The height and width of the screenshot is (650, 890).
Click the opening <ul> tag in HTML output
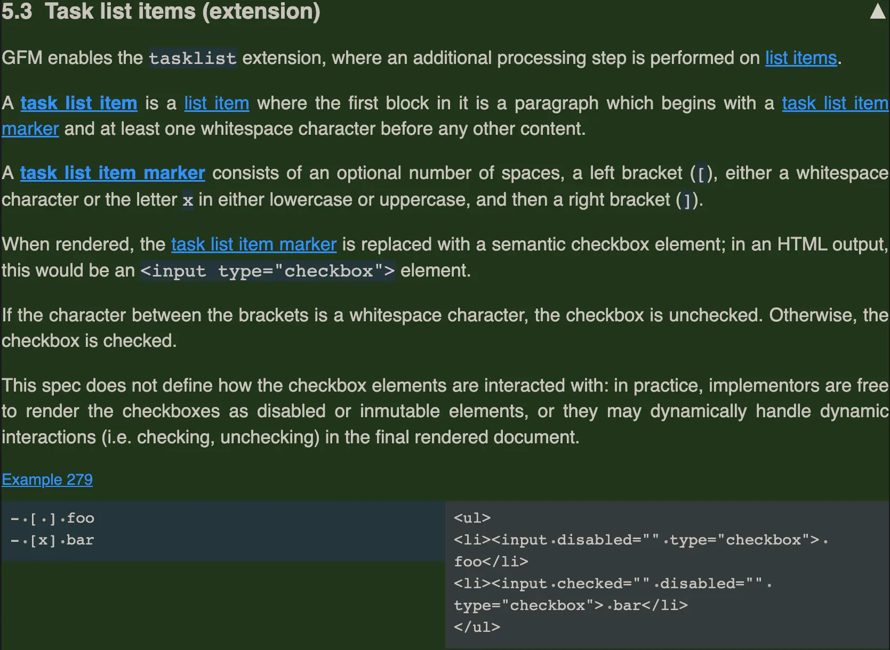[472, 518]
